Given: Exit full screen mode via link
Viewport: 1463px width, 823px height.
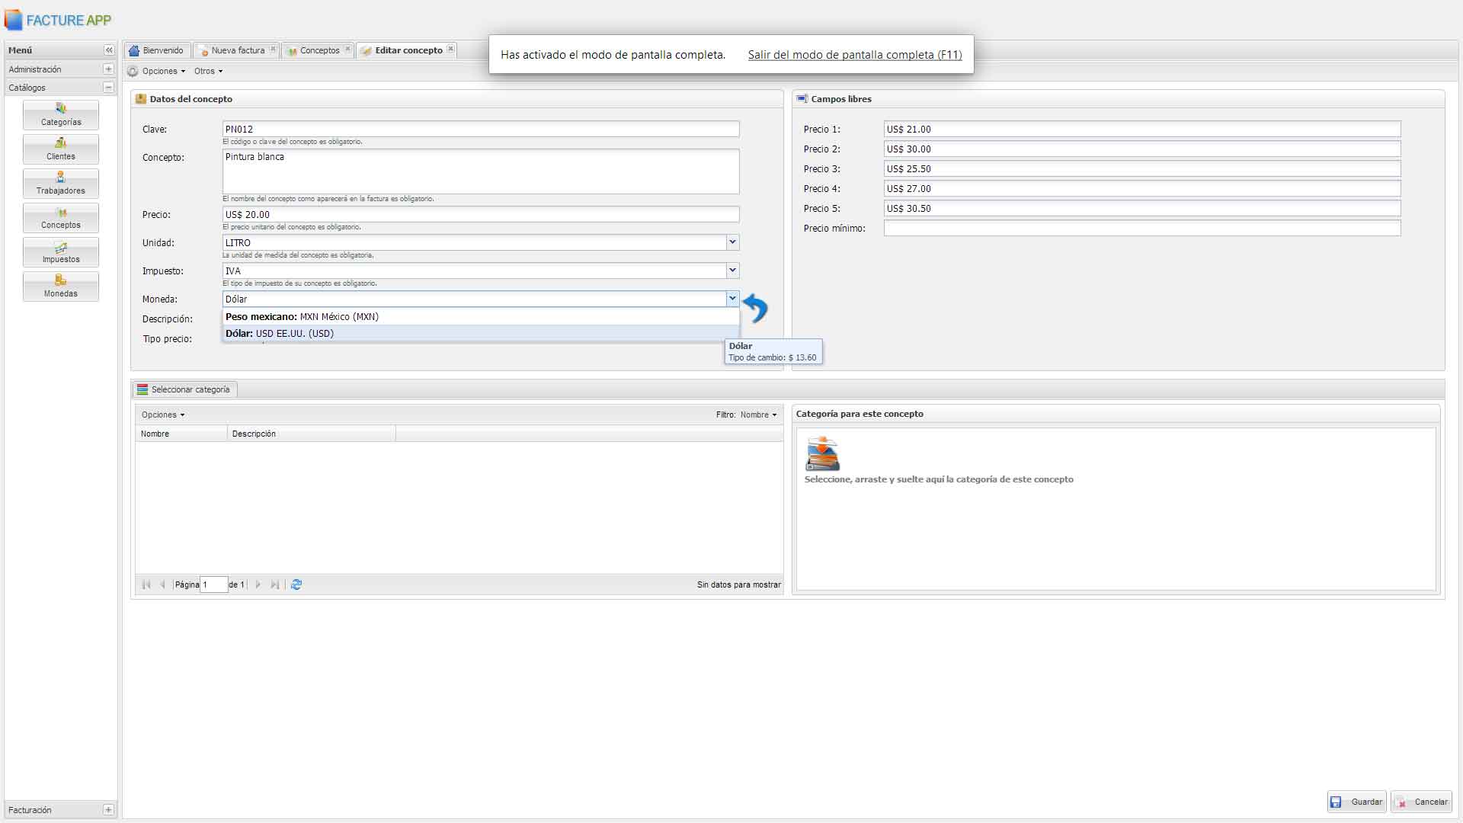Looking at the screenshot, I should pos(854,55).
